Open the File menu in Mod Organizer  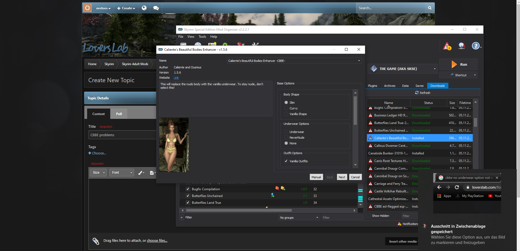(x=181, y=37)
